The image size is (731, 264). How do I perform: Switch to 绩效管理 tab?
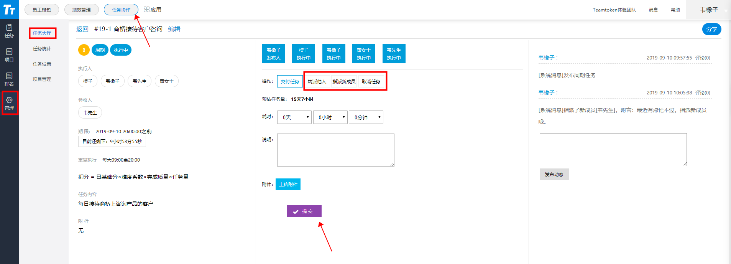coord(82,10)
